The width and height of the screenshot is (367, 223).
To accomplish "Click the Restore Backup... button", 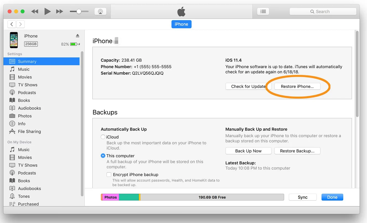I will coord(297,151).
